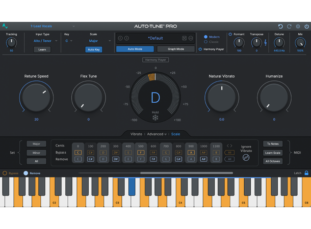Toggle the Formant power icon
The width and height of the screenshot is (311, 229).
tap(230, 34)
